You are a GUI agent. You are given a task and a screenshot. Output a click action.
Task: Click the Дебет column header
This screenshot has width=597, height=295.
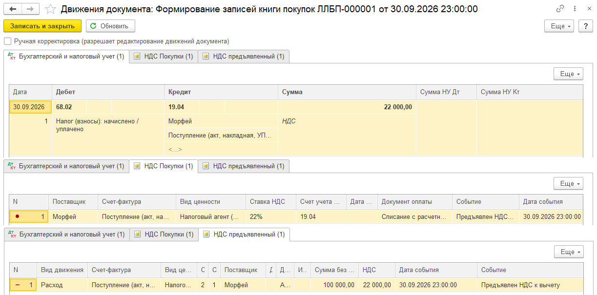pyautogui.click(x=108, y=92)
